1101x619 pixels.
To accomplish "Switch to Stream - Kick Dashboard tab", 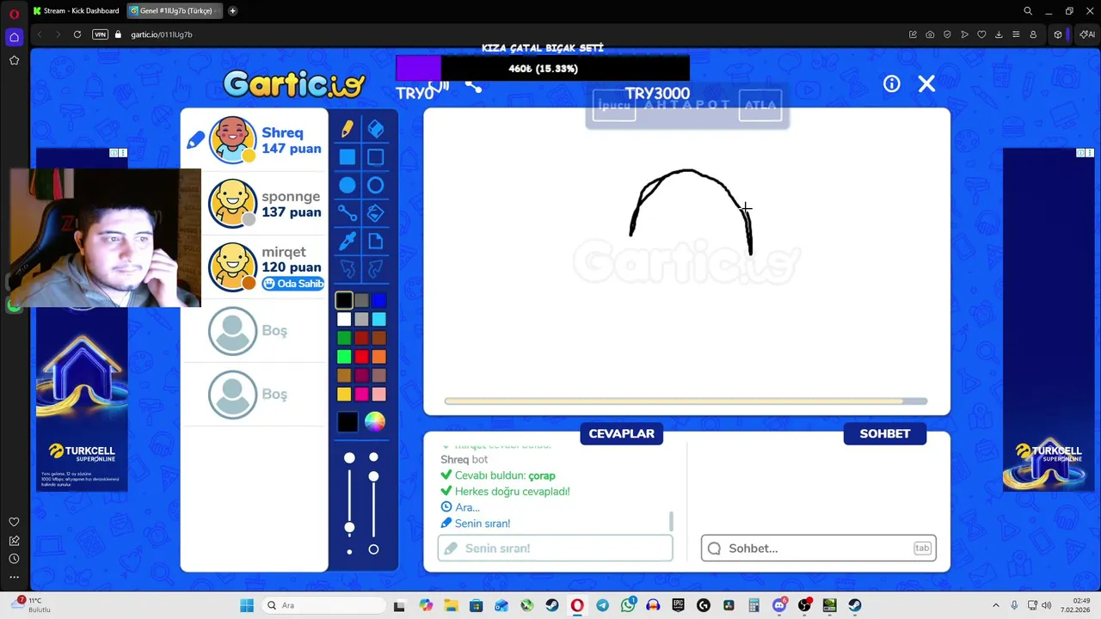I will [76, 11].
